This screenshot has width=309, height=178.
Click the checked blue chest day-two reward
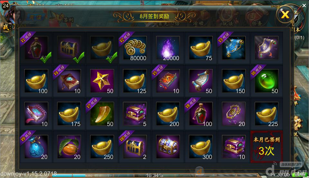pos(69,48)
